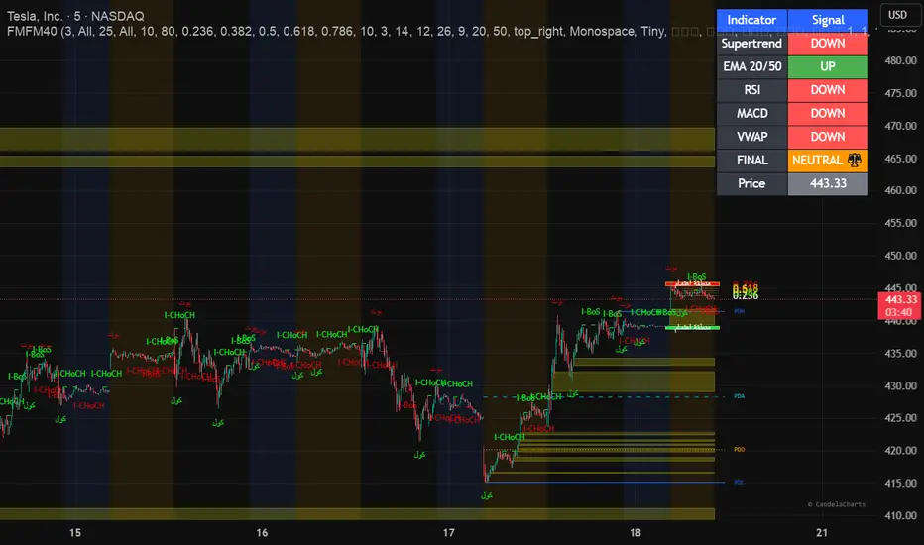Click date 21 on the time axis
This screenshot has width=924, height=545.
822,533
